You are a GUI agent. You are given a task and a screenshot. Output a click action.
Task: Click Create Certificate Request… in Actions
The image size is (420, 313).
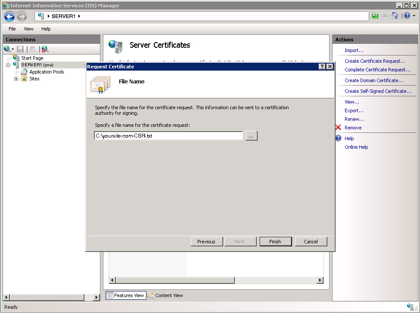tap(375, 61)
